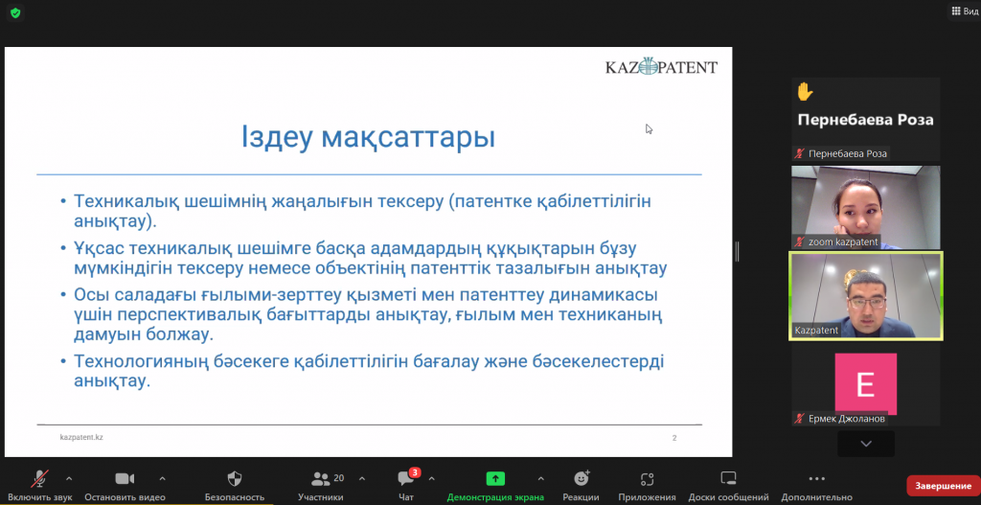Click the red Завершение end button

pos(943,486)
